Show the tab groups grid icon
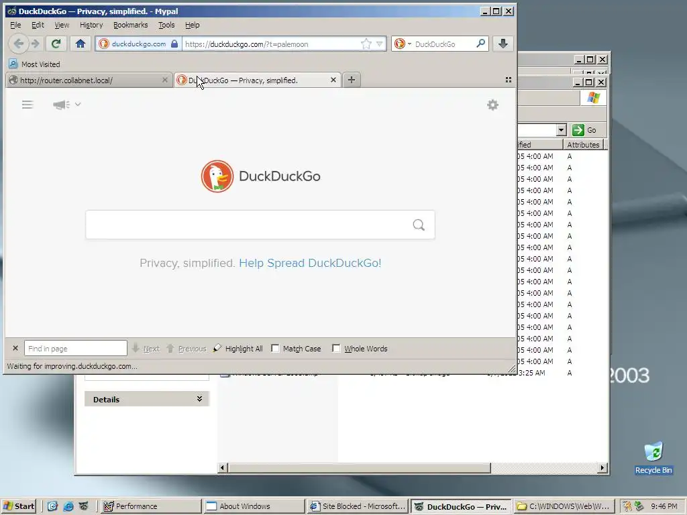 (509, 80)
